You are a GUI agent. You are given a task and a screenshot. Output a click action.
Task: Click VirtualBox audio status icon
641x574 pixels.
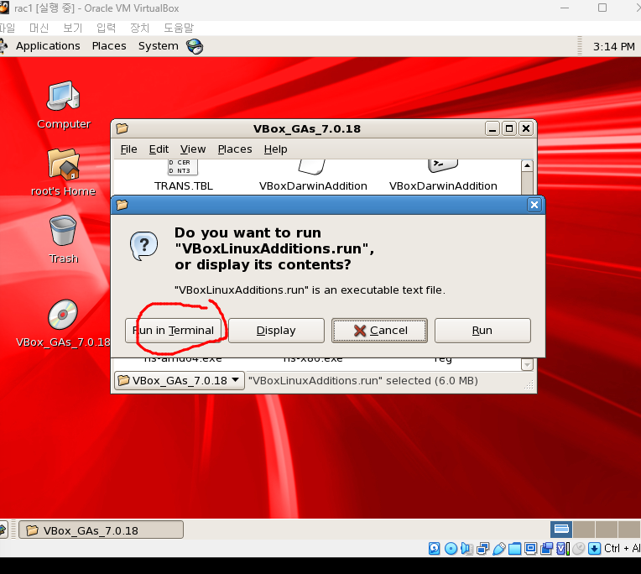tap(466, 549)
